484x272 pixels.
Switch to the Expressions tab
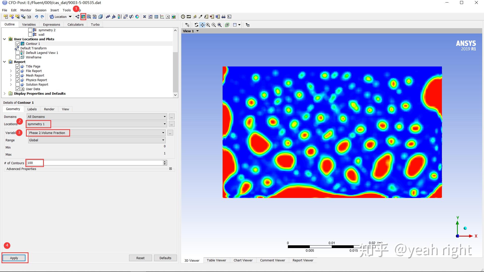click(51, 24)
